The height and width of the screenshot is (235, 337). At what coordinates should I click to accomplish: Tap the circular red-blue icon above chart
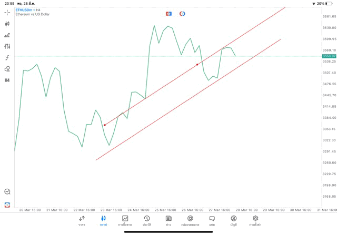182,14
